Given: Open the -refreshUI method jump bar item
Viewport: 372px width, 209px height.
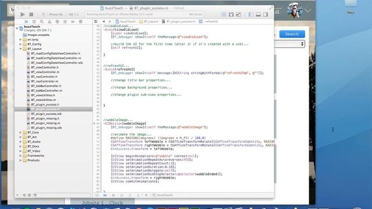Looking at the screenshot, I should tap(209, 21).
